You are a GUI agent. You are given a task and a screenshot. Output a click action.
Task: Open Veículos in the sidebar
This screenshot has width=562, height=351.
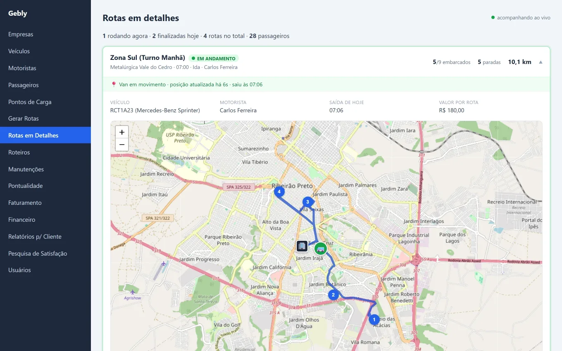pos(45,51)
